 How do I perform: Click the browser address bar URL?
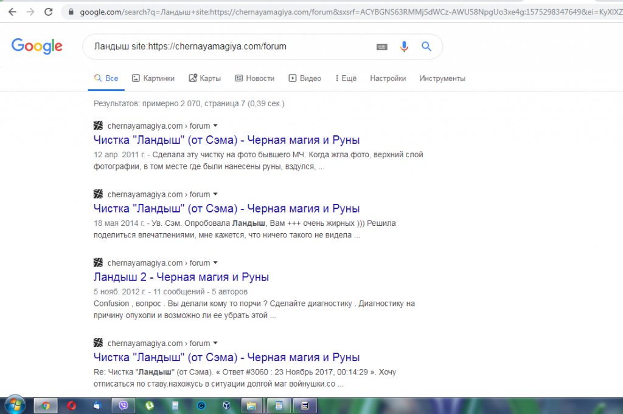point(350,12)
